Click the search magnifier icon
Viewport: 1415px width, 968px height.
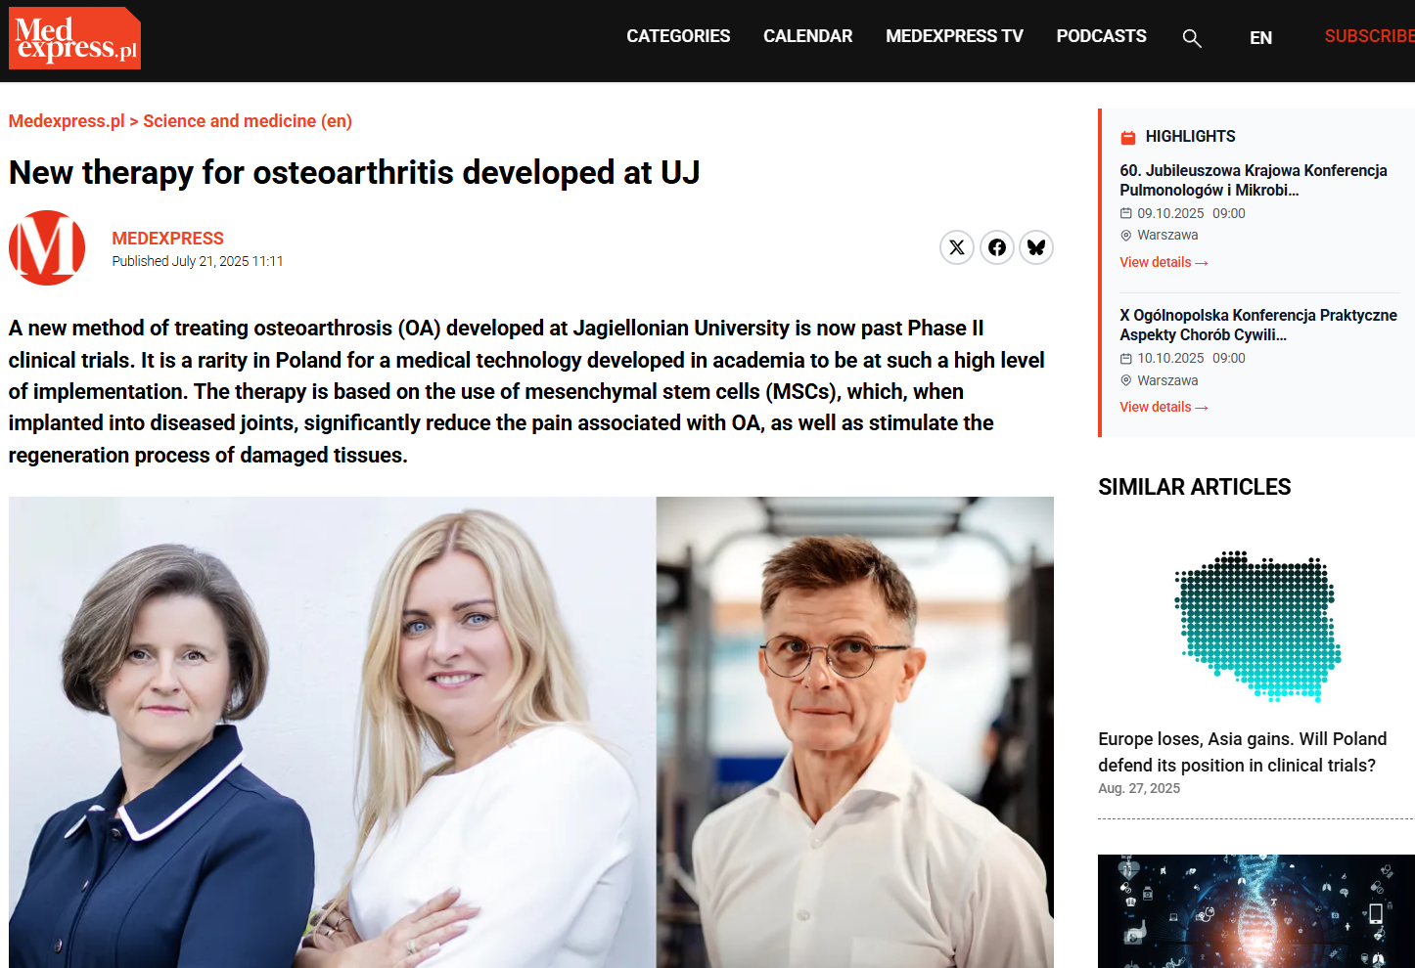(1191, 38)
